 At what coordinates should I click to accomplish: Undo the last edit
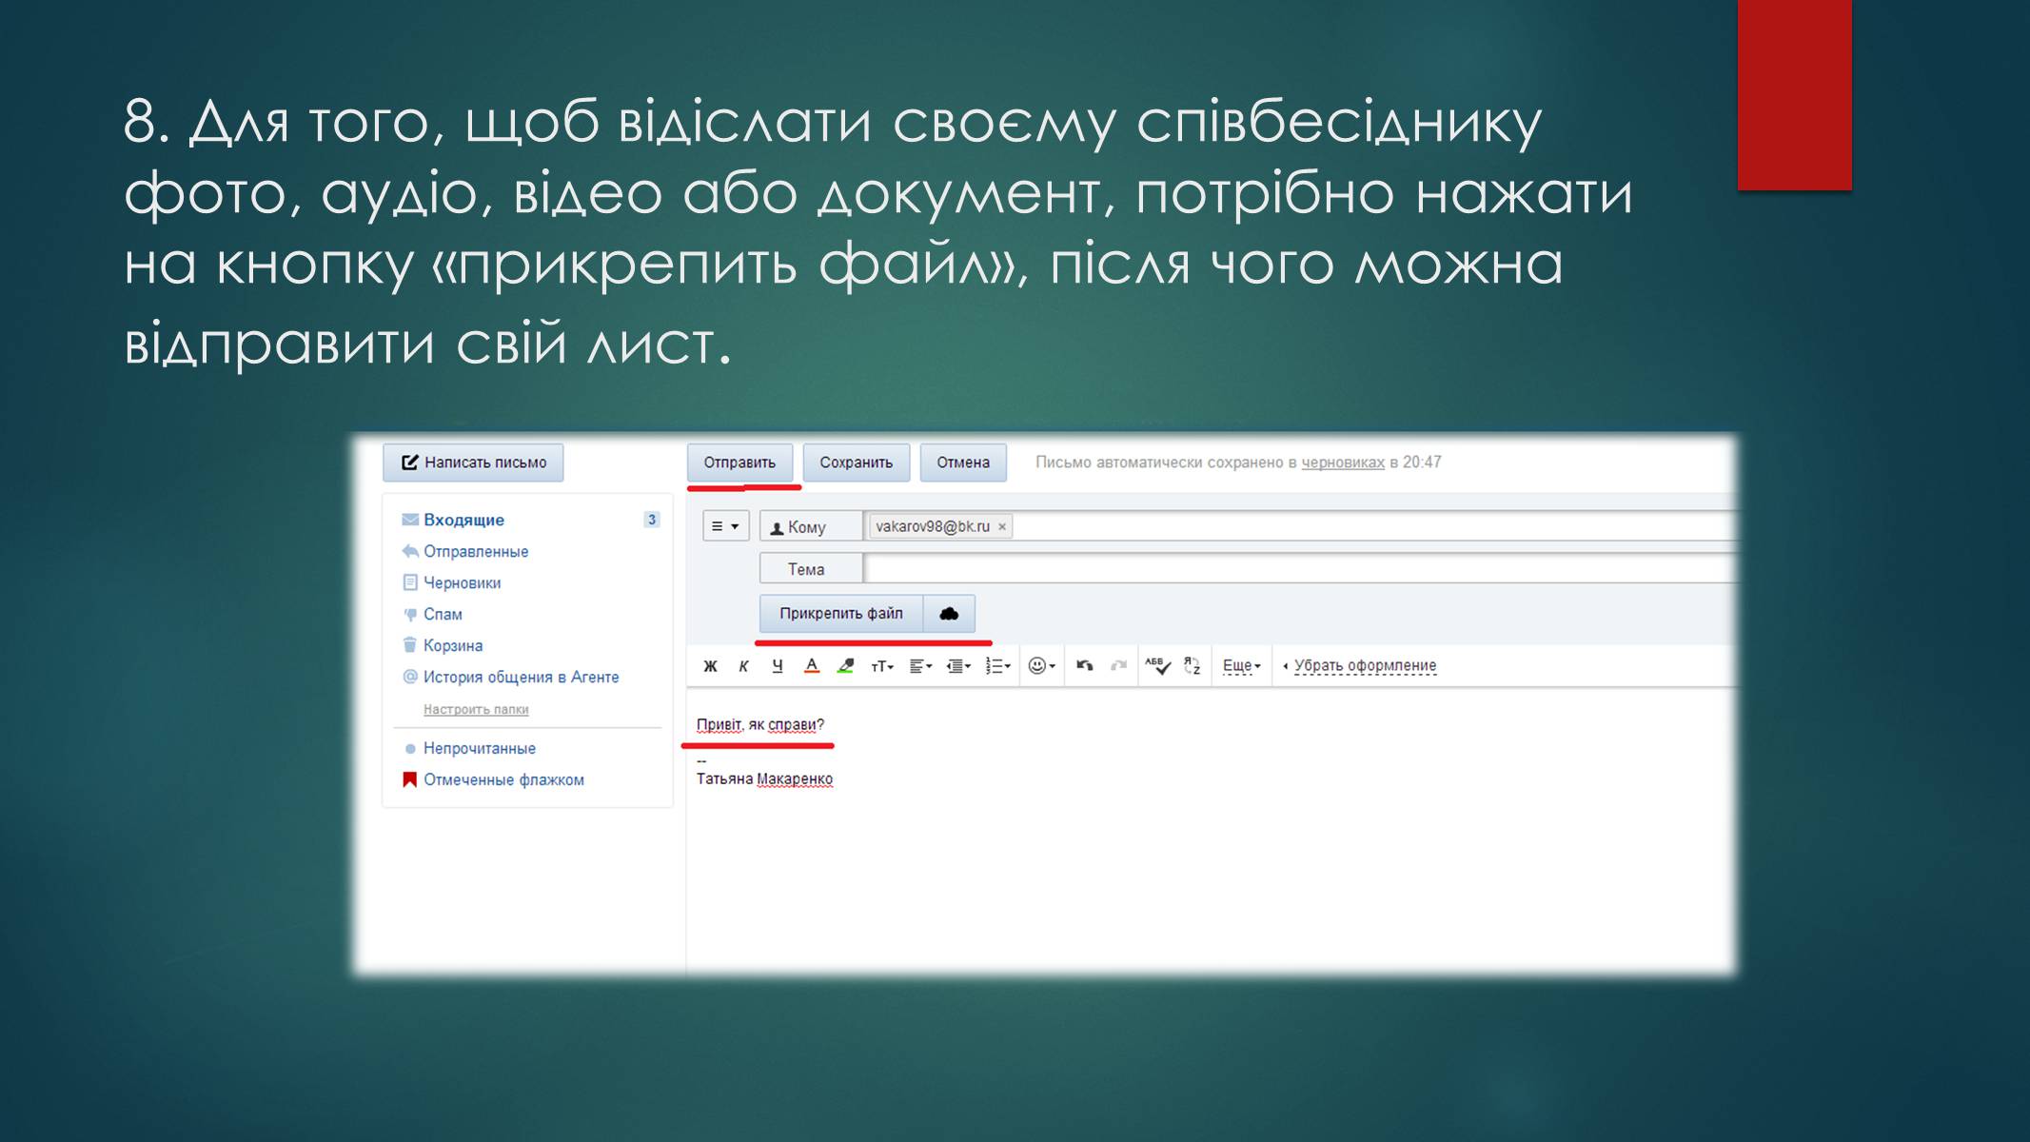coord(1084,666)
